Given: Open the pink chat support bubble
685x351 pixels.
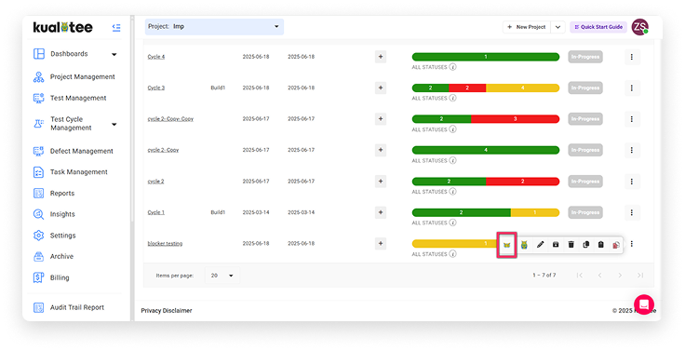Looking at the screenshot, I should (644, 304).
